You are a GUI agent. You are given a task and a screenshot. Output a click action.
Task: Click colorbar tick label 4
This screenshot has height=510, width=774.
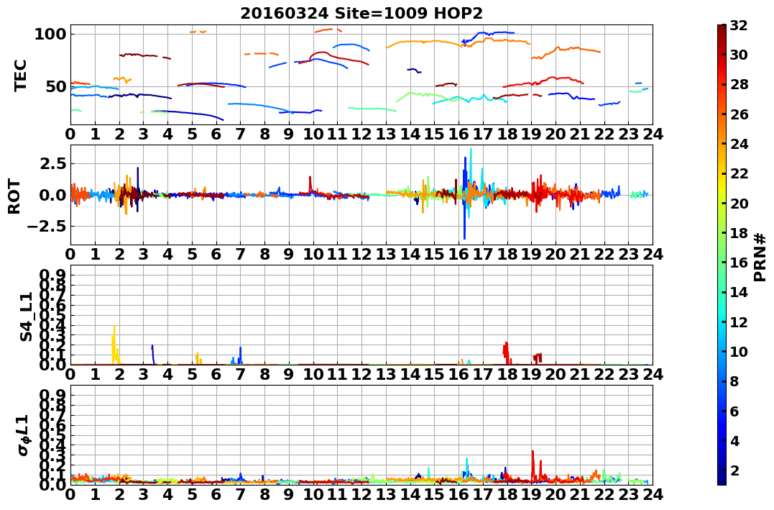click(x=734, y=440)
